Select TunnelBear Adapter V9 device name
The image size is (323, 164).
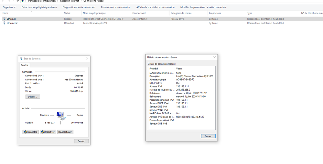pyautogui.click(x=95, y=23)
